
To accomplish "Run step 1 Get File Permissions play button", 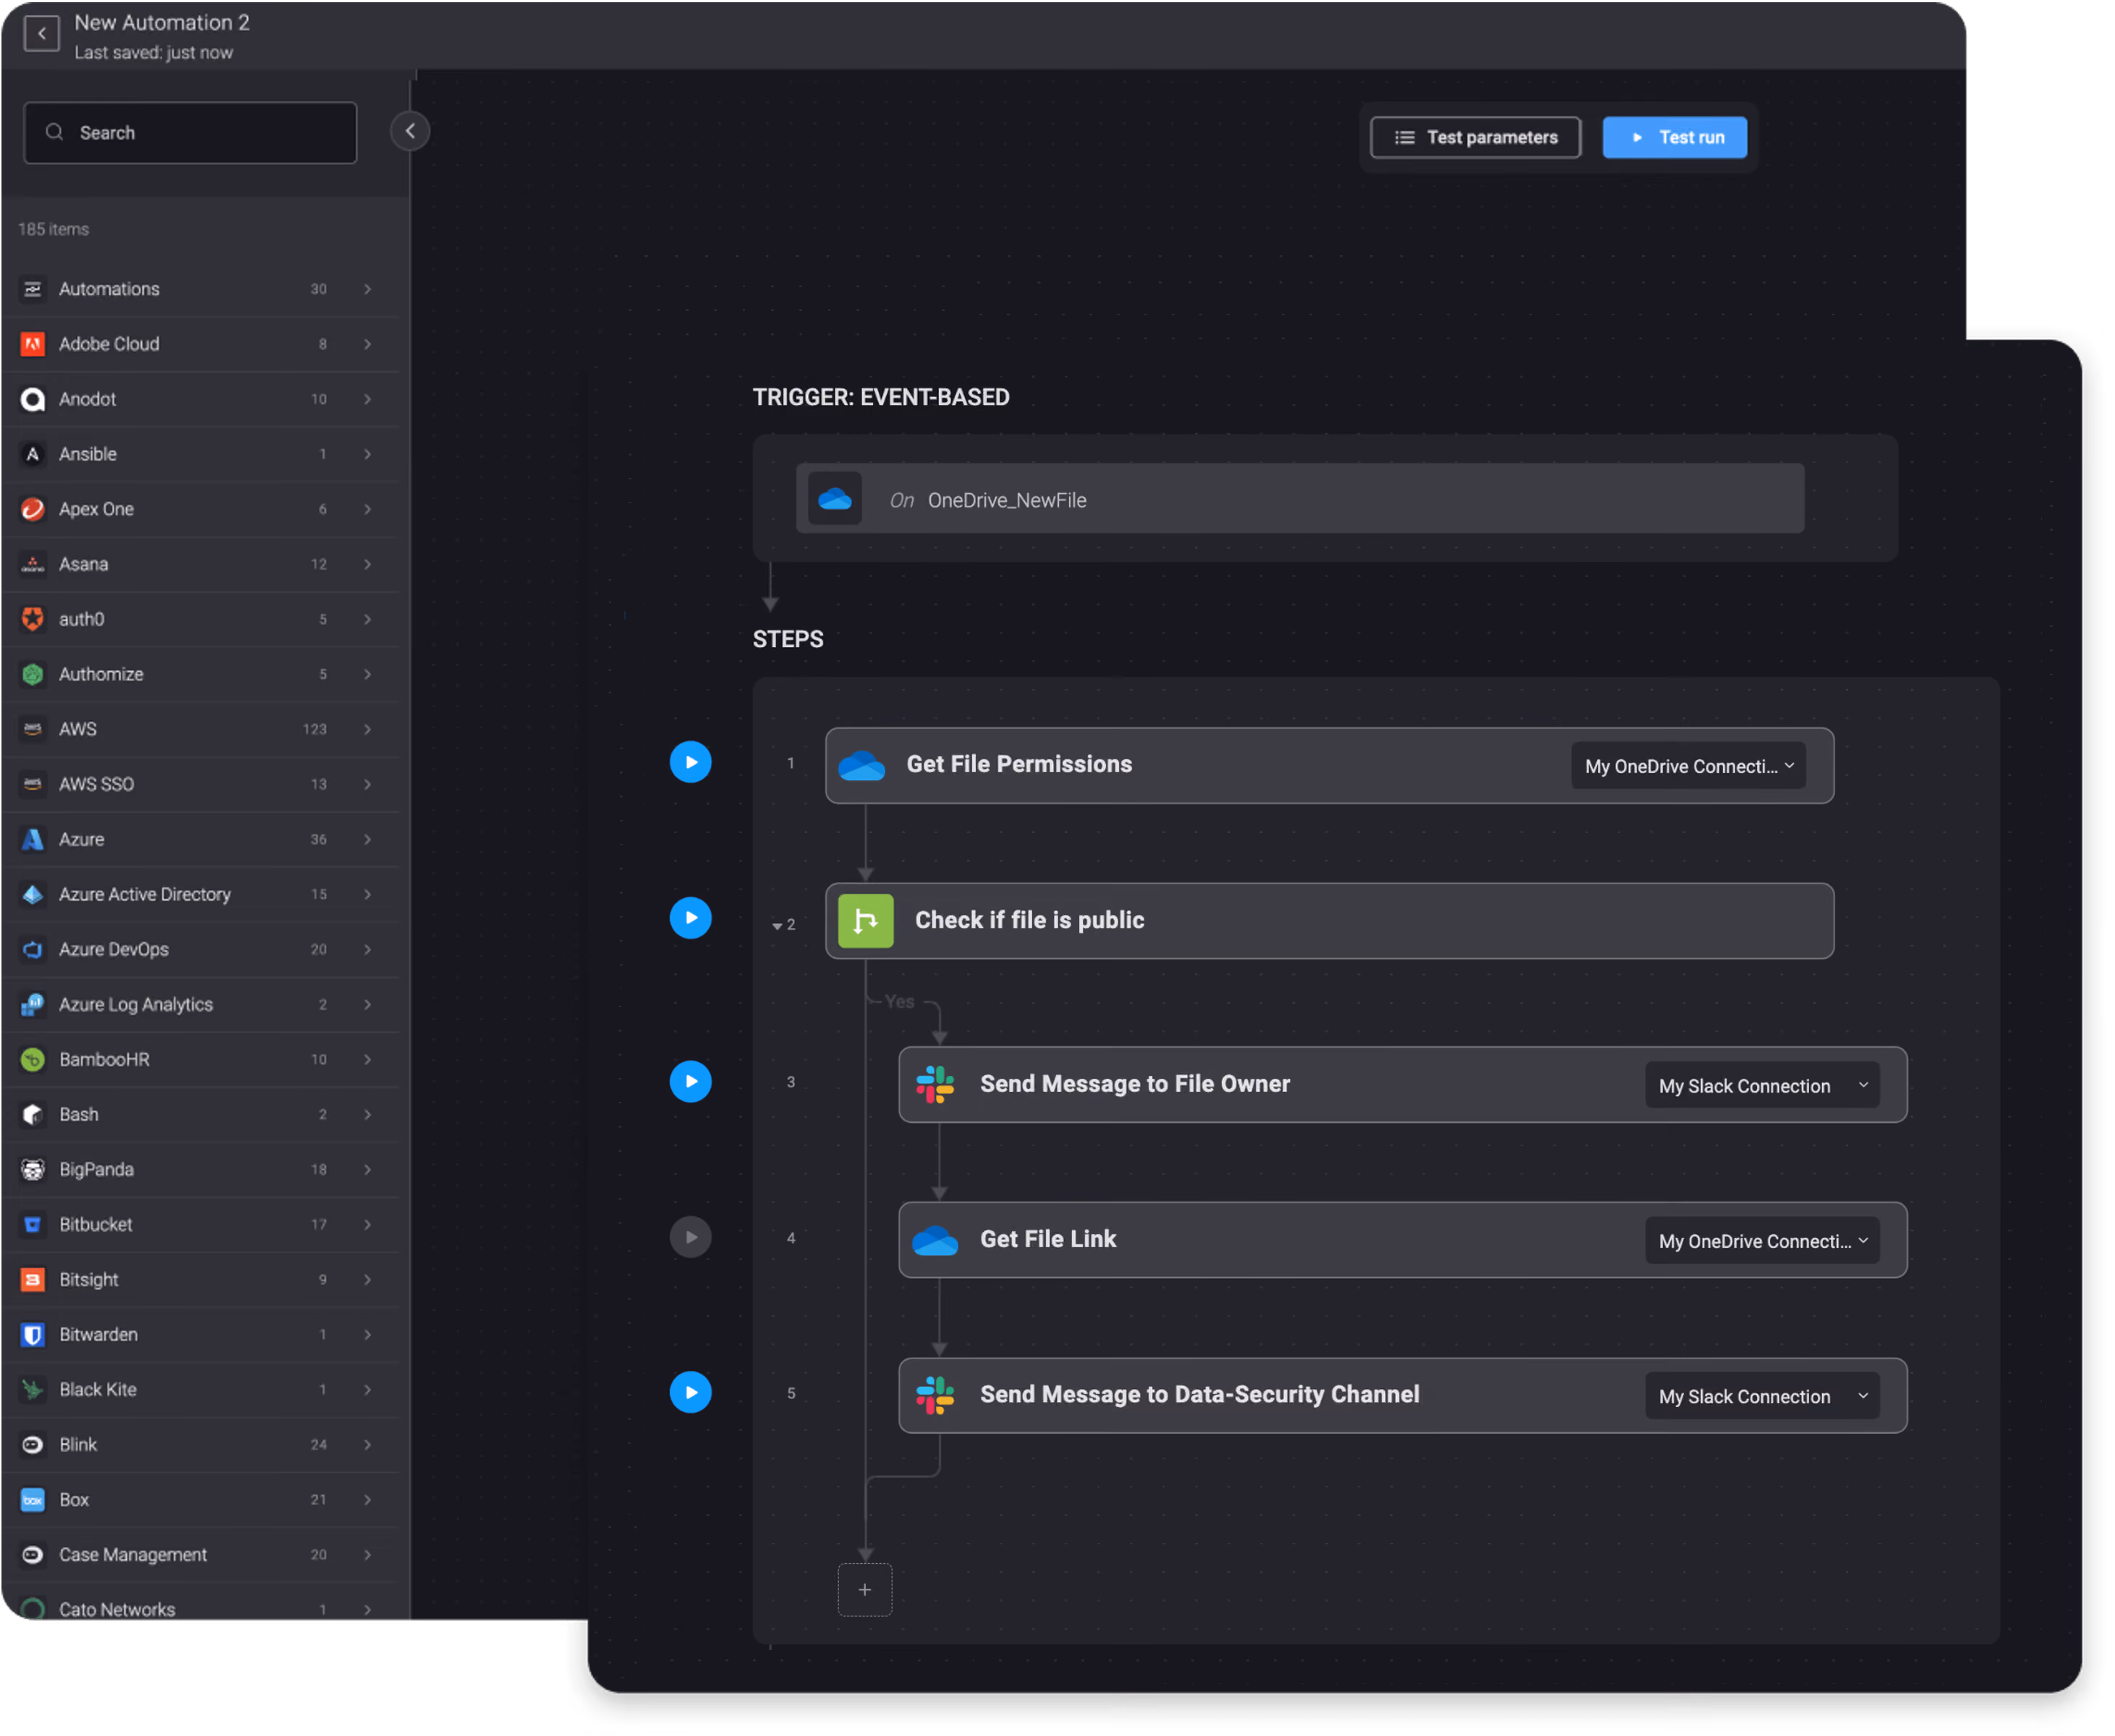I will [x=691, y=763].
